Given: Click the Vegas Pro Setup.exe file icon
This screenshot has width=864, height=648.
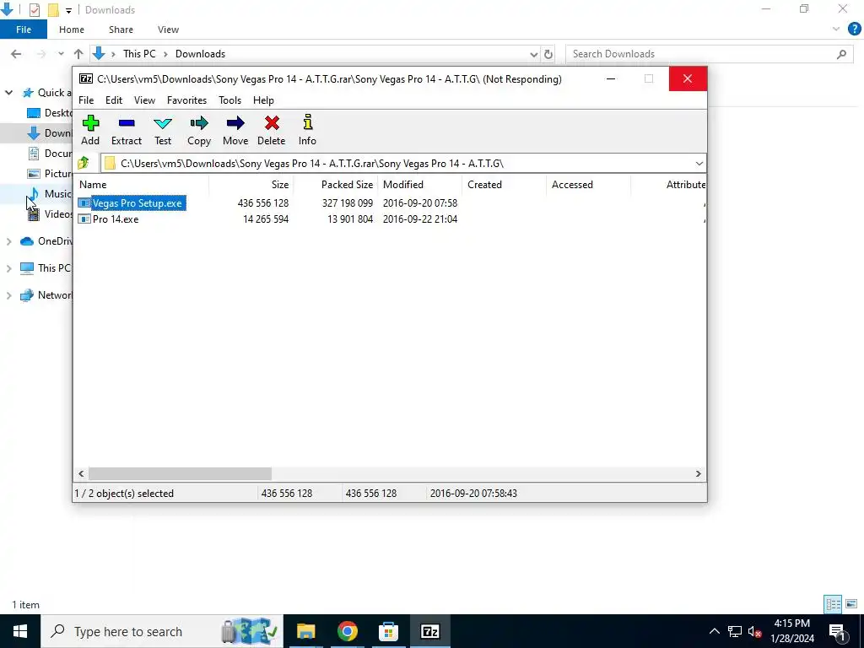Looking at the screenshot, I should [x=84, y=203].
